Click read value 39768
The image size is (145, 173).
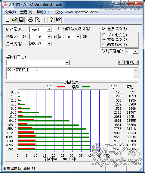pos(131,141)
